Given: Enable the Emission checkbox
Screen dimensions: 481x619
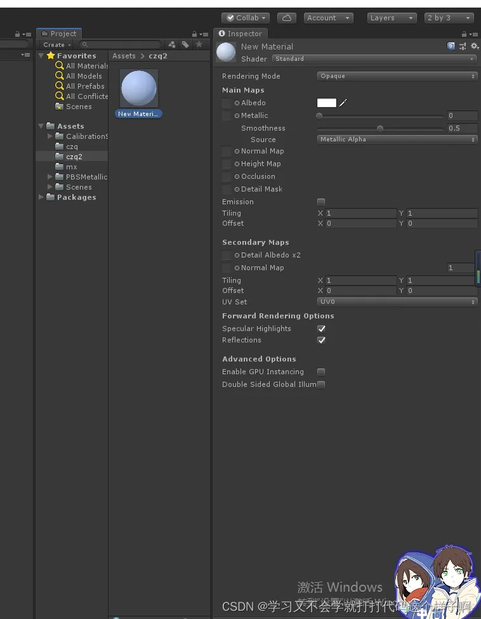Looking at the screenshot, I should click(321, 202).
